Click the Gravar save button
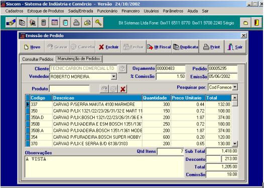The height and width of the screenshot is (188, 264). (57, 47)
